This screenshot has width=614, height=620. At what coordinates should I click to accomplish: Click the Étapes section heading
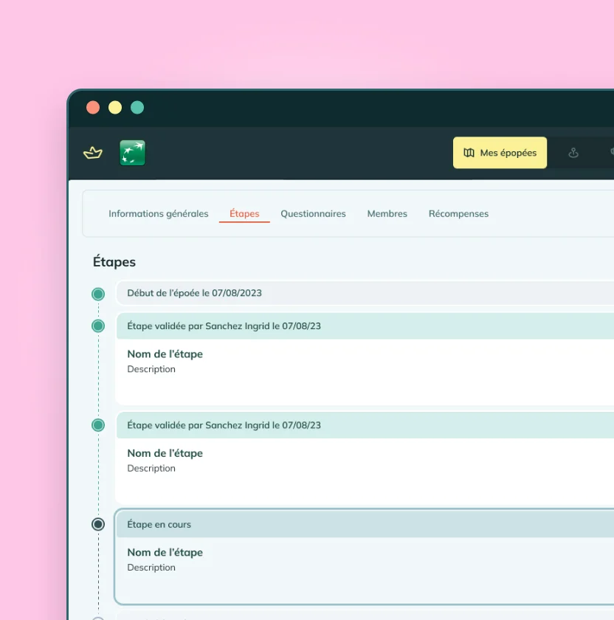coord(114,262)
